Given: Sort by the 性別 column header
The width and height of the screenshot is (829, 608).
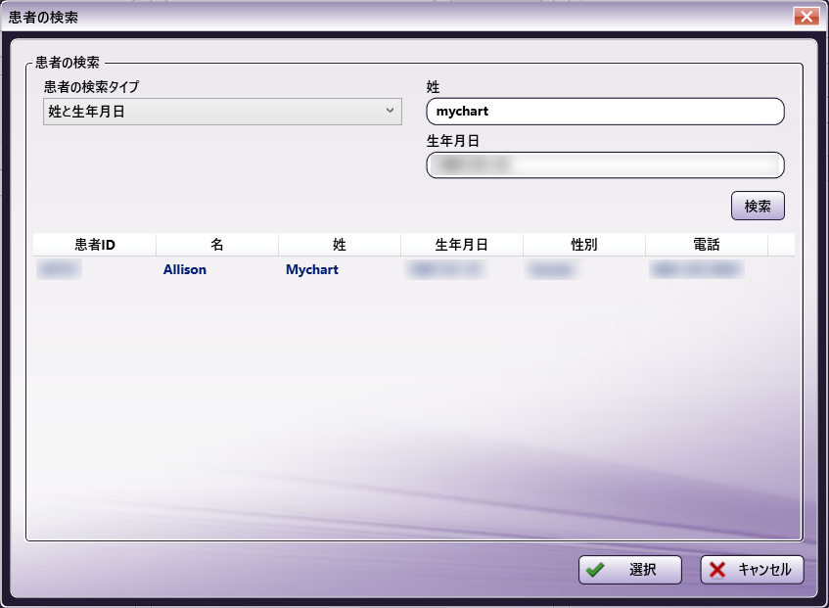Looking at the screenshot, I should pyautogui.click(x=584, y=244).
